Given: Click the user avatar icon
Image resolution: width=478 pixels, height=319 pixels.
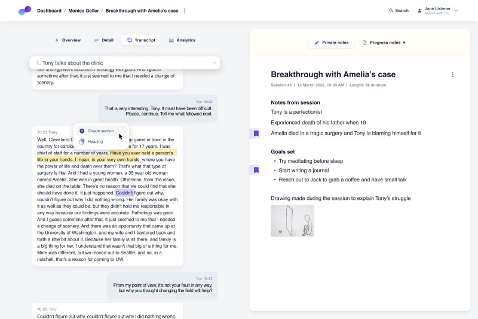Looking at the screenshot, I should pos(419,11).
